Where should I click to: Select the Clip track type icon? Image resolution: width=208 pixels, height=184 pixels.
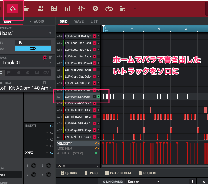tap(37, 73)
